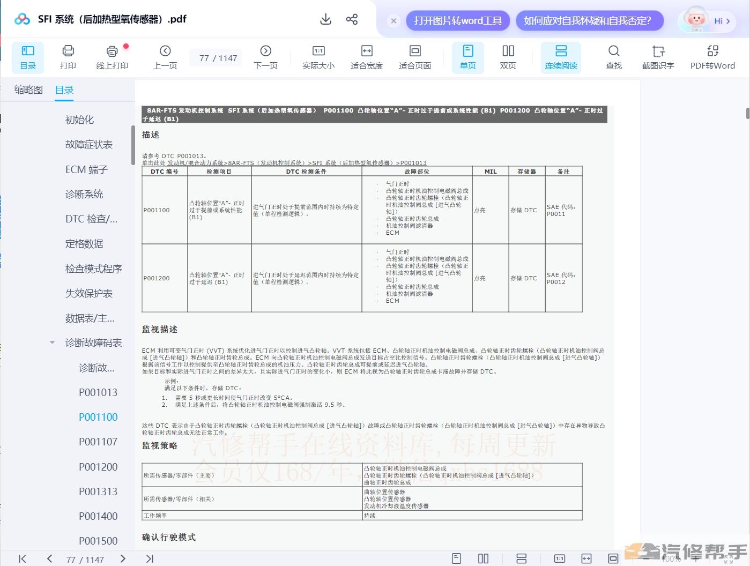Jump to P001107 in outline
750x566 pixels.
coord(98,442)
